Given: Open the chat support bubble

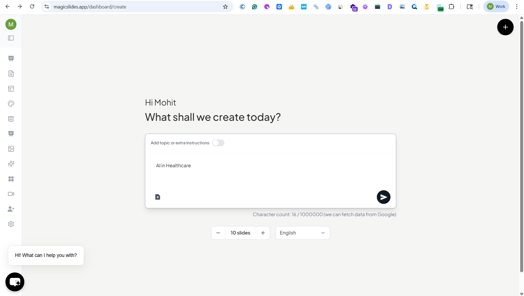Looking at the screenshot, I should point(15,282).
